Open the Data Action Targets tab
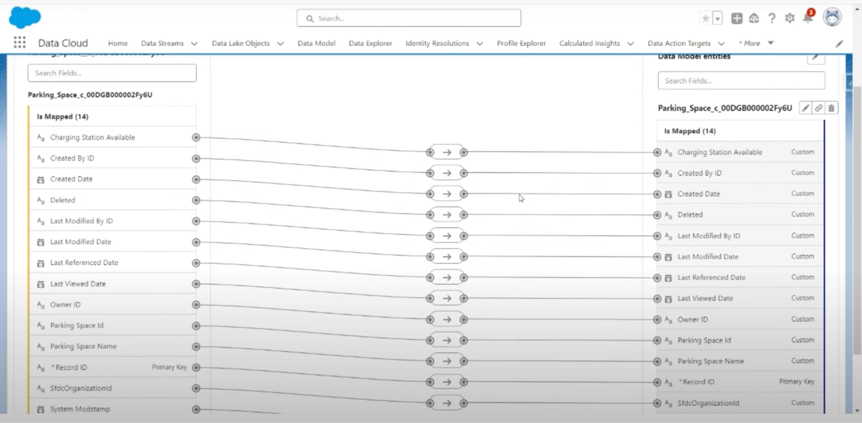The width and height of the screenshot is (862, 423). [679, 43]
